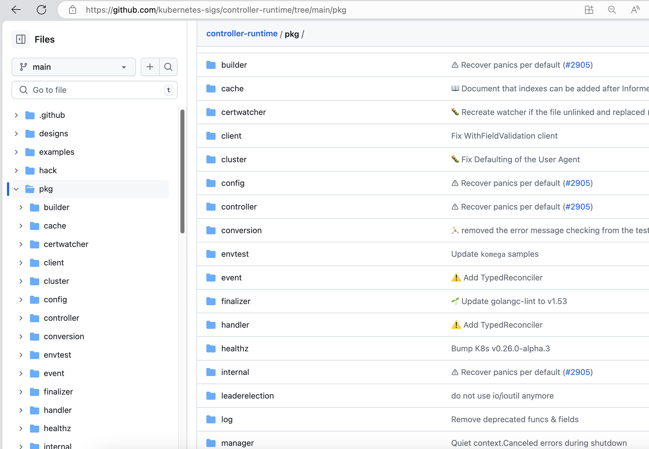The width and height of the screenshot is (649, 449).
Task: Click the site lock icon in address bar
Action: (73, 10)
